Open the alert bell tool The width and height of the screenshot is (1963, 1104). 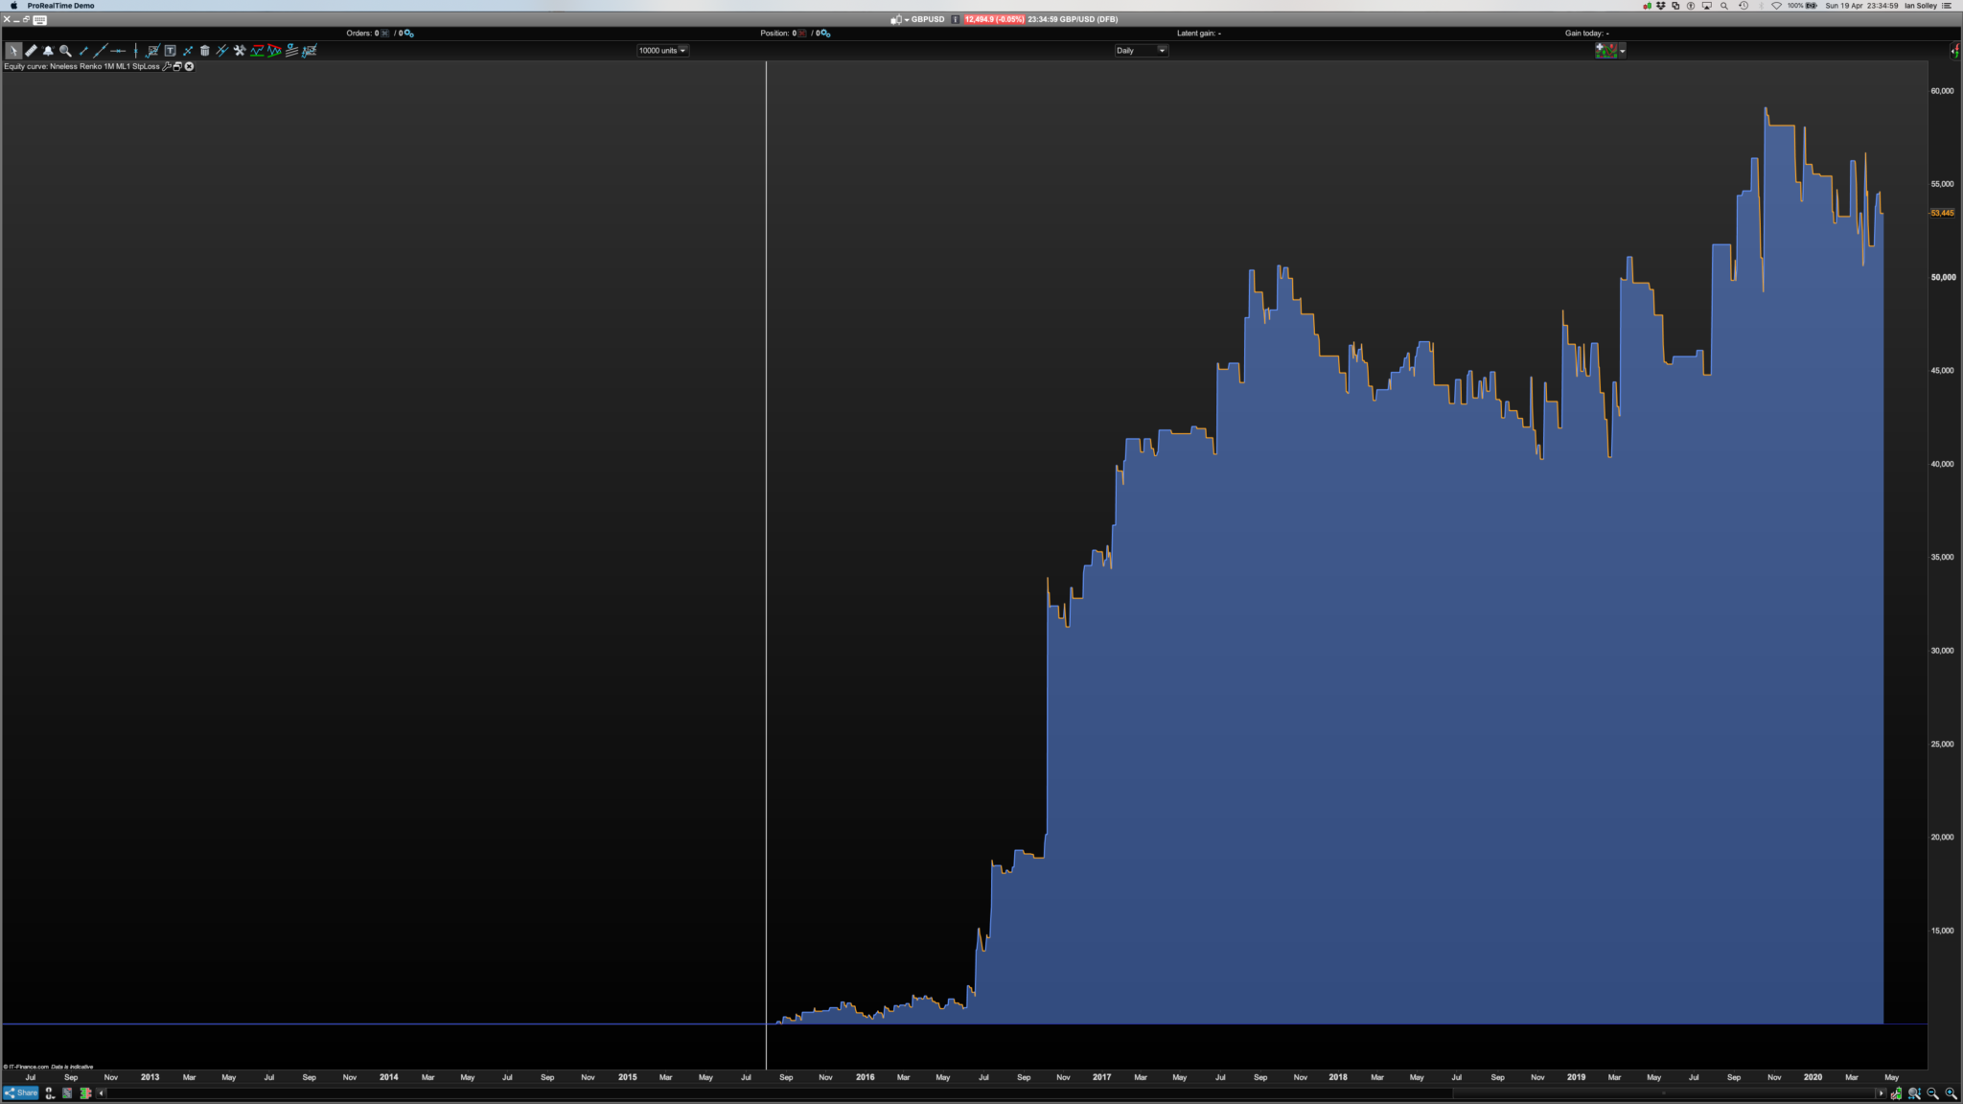[x=48, y=51]
